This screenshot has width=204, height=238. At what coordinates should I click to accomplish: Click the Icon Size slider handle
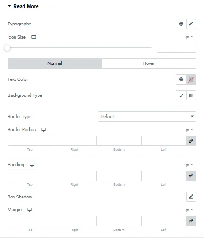click(7, 48)
